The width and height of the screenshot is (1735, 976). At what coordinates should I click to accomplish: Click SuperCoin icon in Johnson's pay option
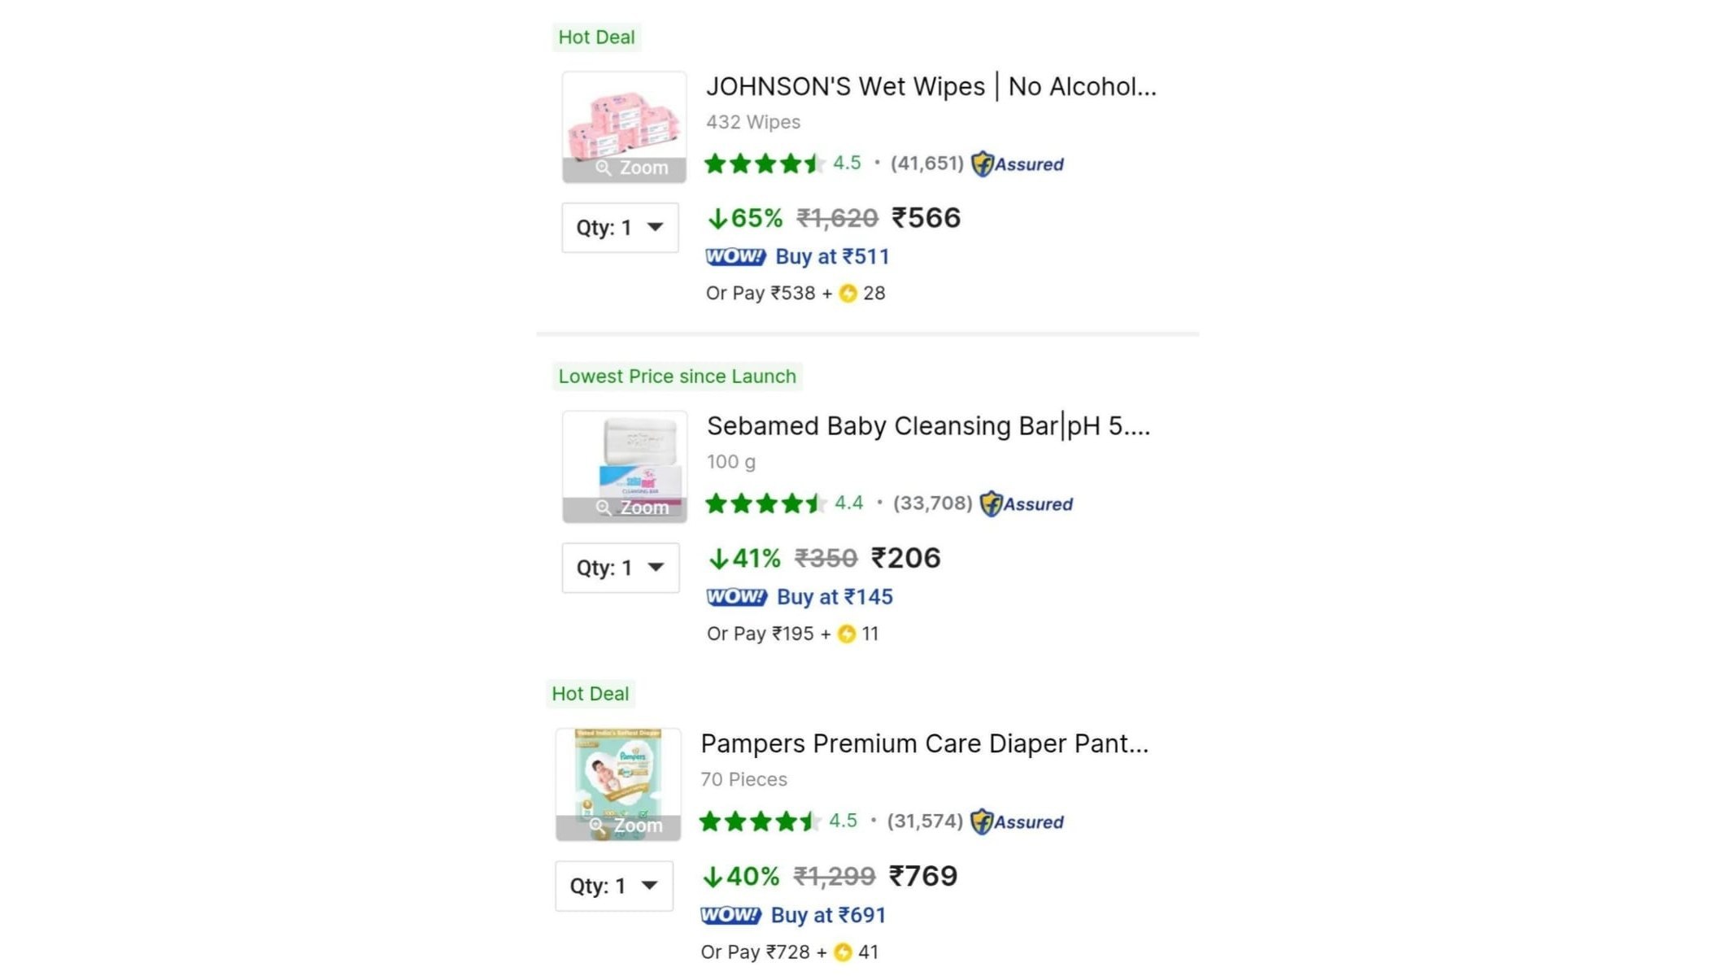tap(848, 294)
